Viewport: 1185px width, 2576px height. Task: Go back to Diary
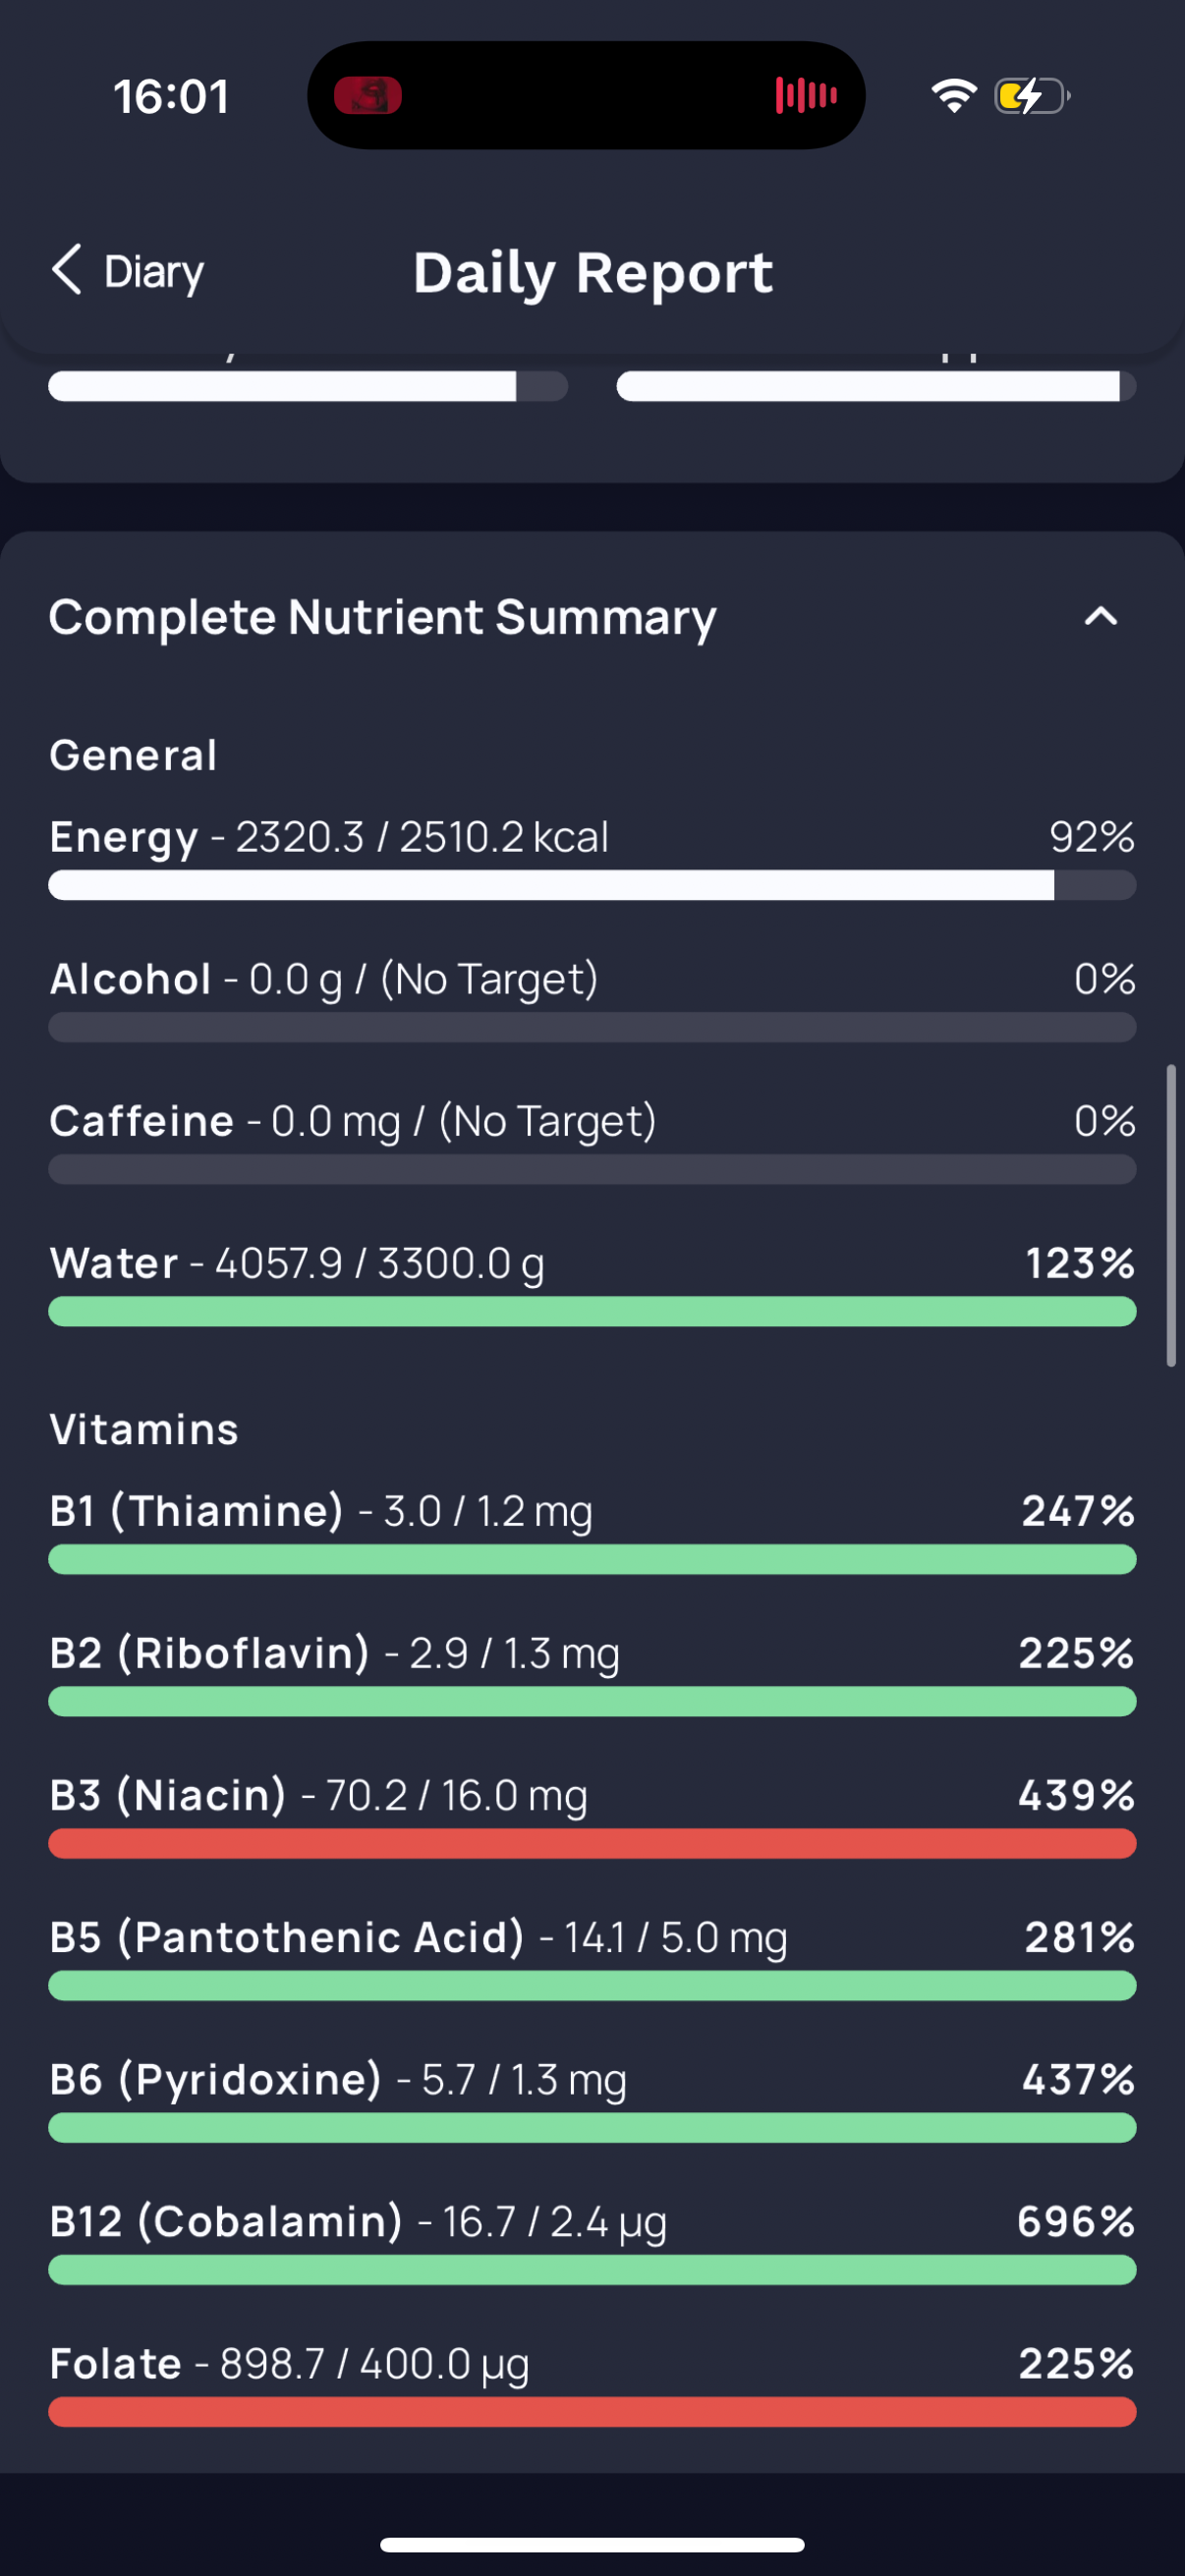point(152,272)
